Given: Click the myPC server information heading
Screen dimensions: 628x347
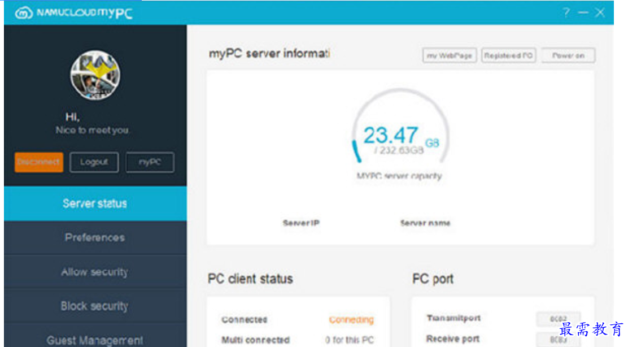Looking at the screenshot, I should tap(269, 54).
